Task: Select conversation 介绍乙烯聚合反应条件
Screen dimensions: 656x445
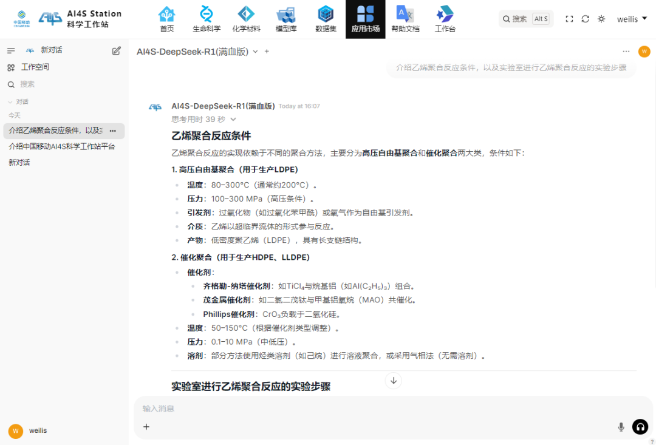Action: coord(56,131)
